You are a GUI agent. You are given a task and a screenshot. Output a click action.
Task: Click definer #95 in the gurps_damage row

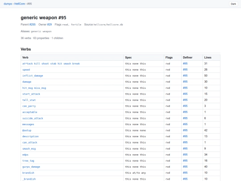click(185, 167)
